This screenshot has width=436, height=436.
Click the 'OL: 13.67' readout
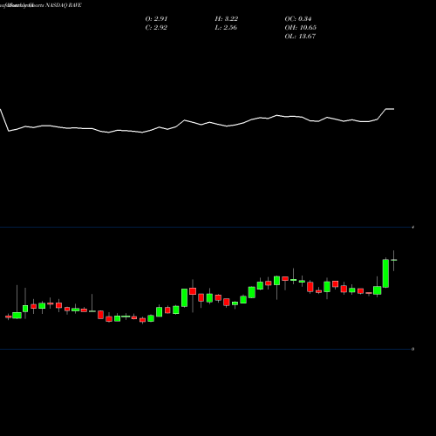point(300,37)
